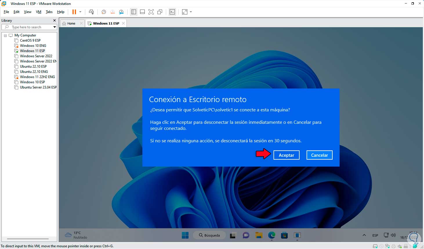Select CentOS 9 ESP in the library
Image resolution: width=424 pixels, height=249 pixels.
point(30,40)
